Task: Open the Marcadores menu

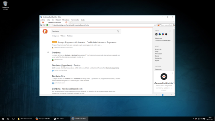Action: click(66, 20)
